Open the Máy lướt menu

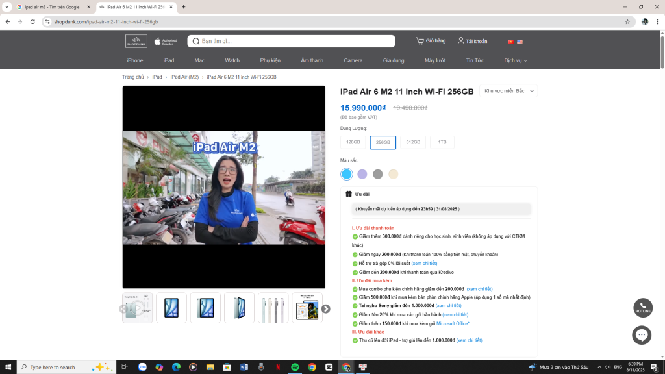point(435,60)
